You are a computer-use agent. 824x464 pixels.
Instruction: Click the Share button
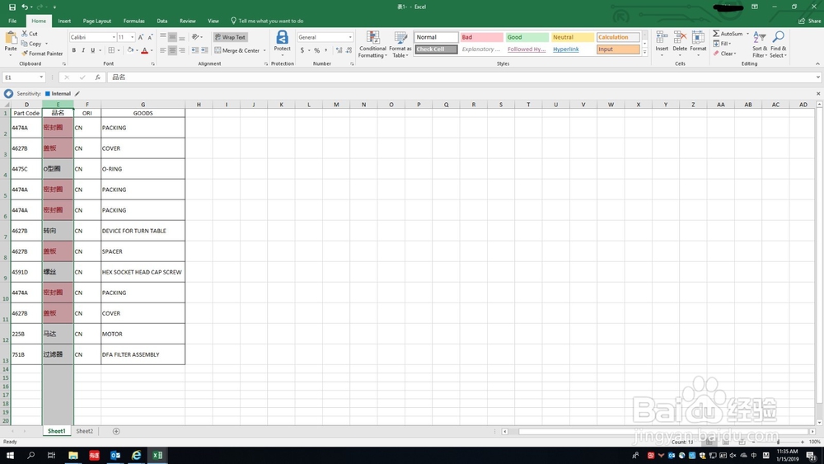click(x=810, y=21)
